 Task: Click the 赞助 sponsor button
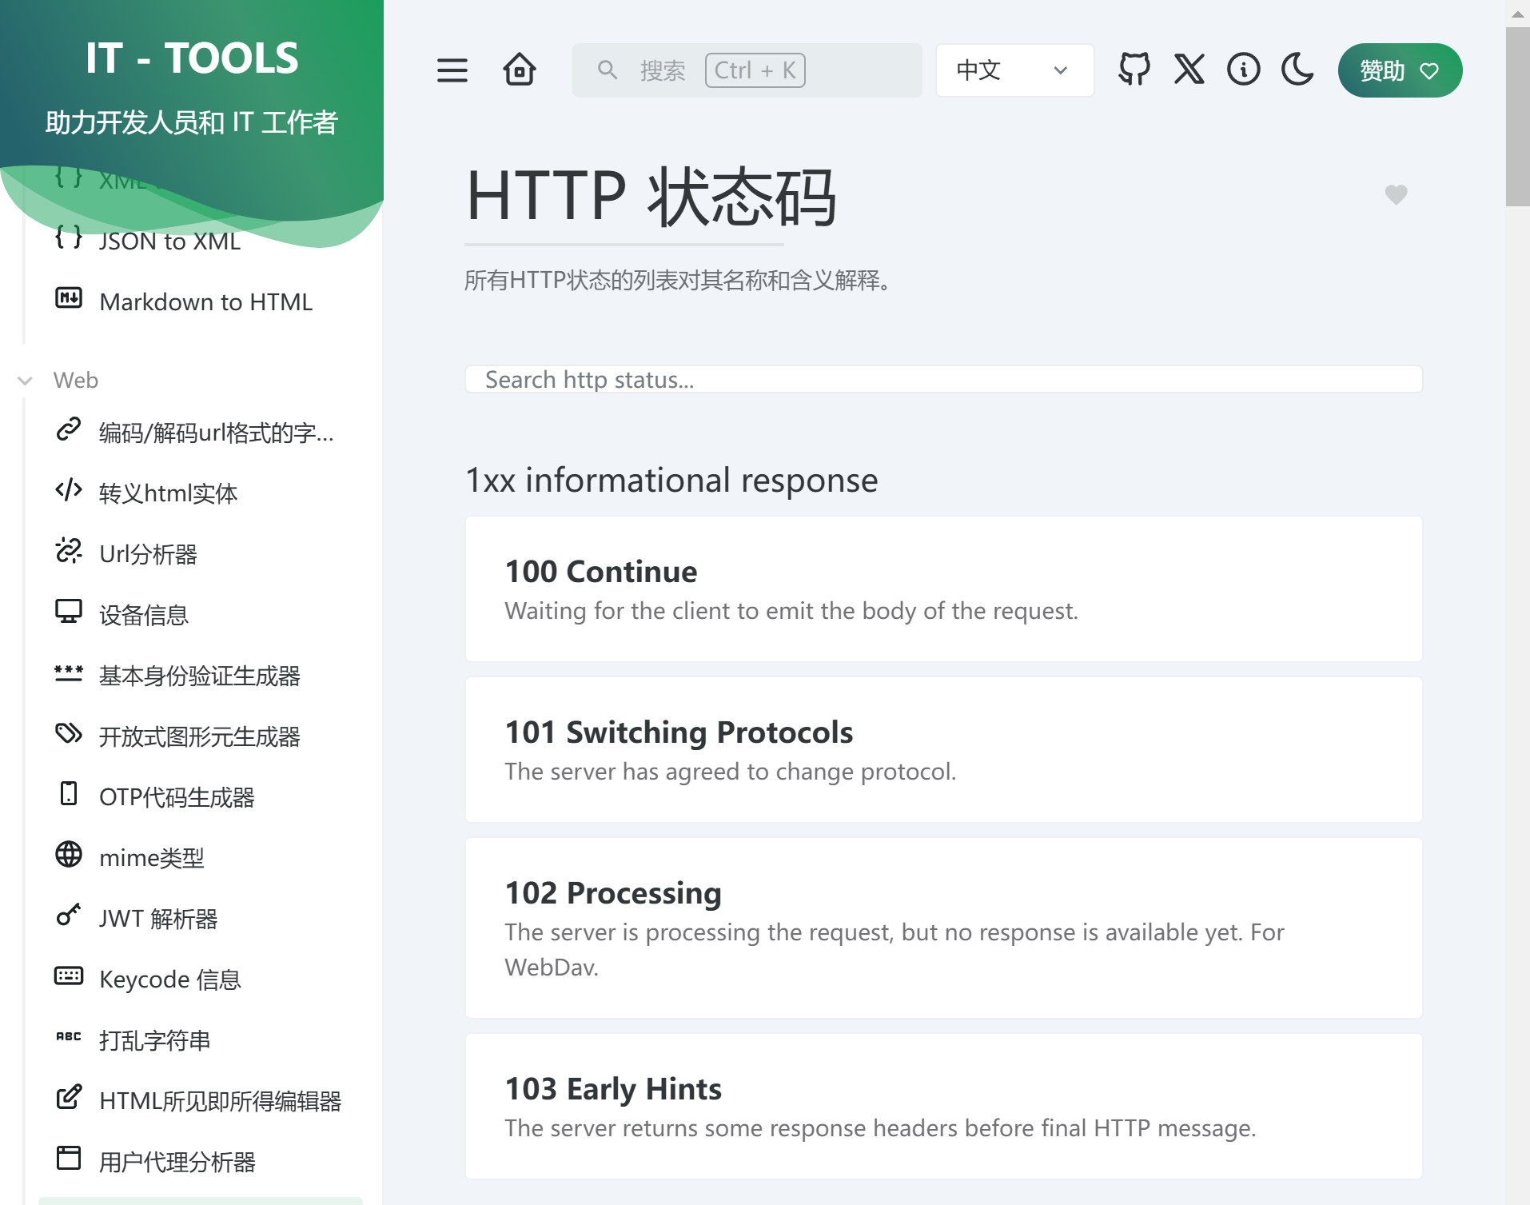tap(1400, 70)
